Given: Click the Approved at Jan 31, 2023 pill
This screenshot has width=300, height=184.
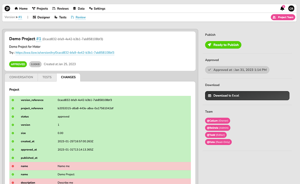Looking at the screenshot, I should tap(237, 70).
